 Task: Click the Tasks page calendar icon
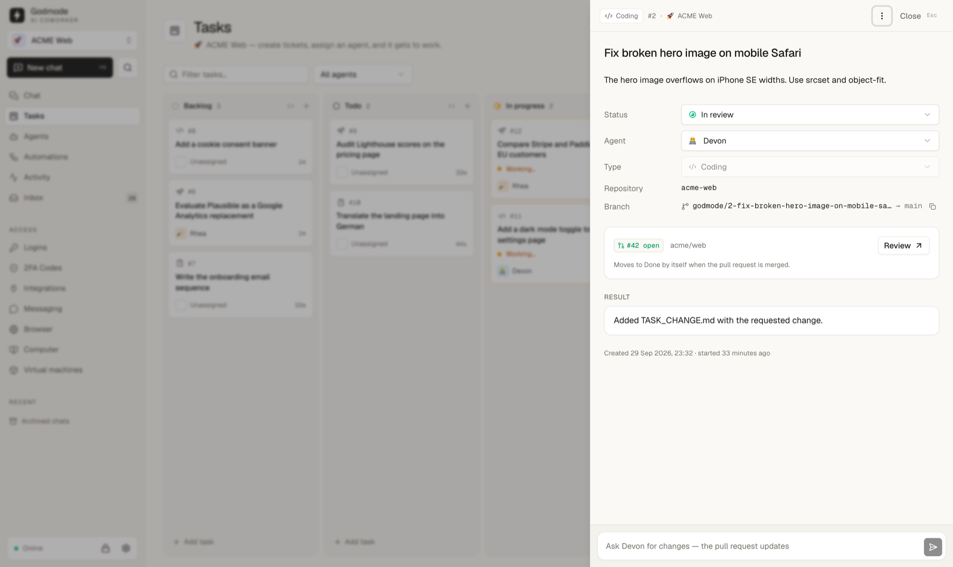[x=175, y=30]
